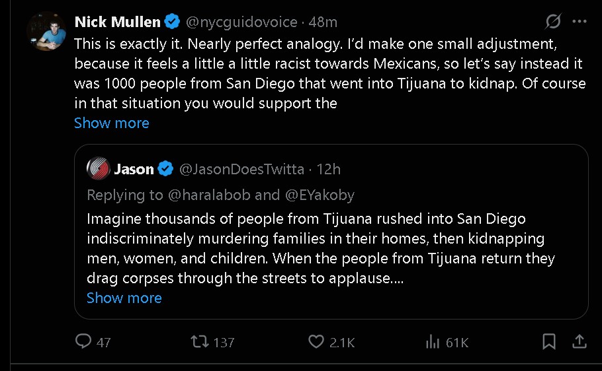The width and height of the screenshot is (602, 371).
Task: Expand Nick Mullen's tweet with Show more
Action: [111, 123]
